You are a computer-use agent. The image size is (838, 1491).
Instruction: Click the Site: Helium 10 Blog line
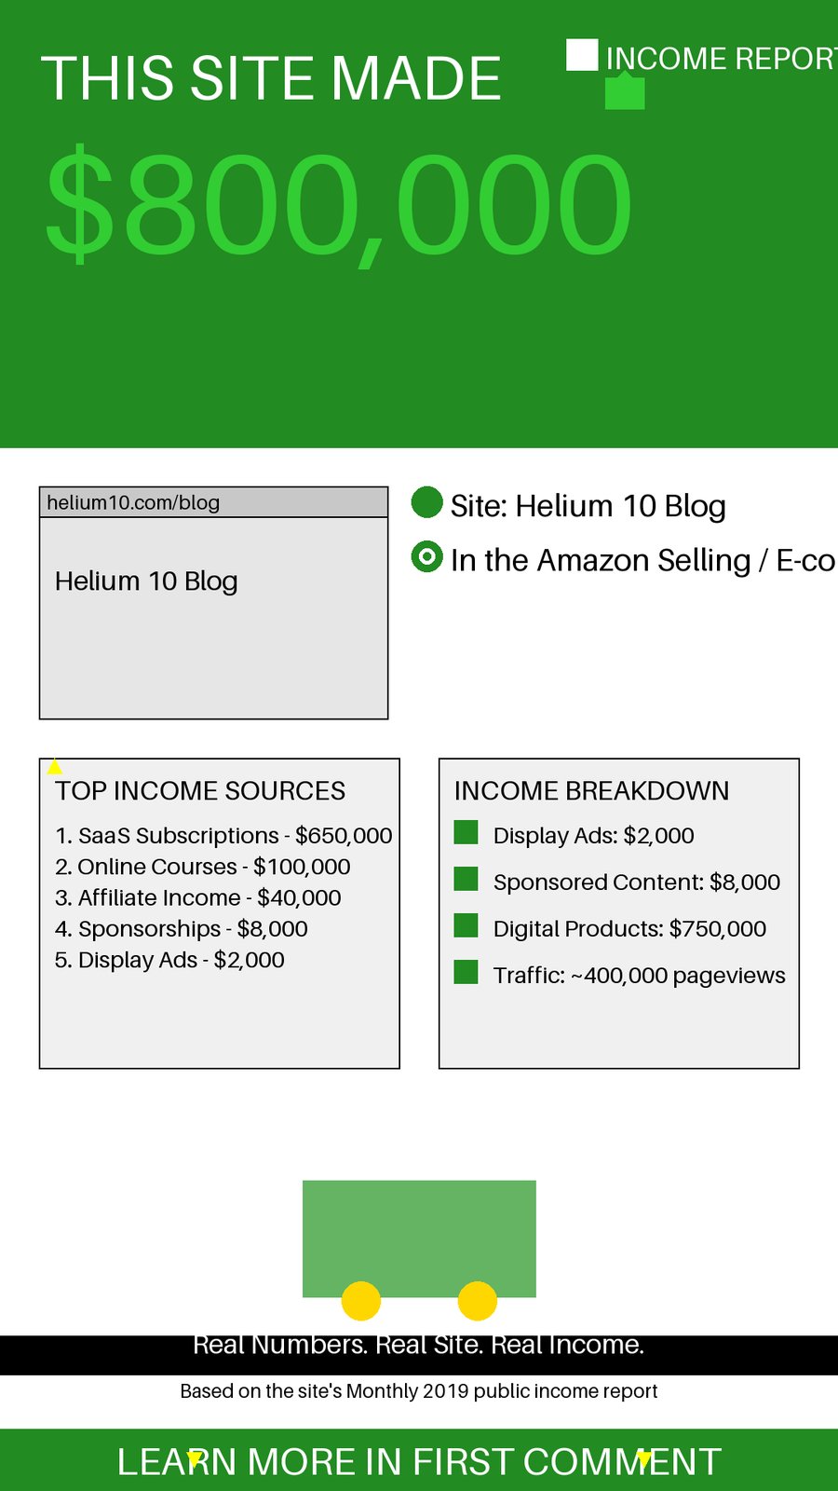click(x=588, y=505)
